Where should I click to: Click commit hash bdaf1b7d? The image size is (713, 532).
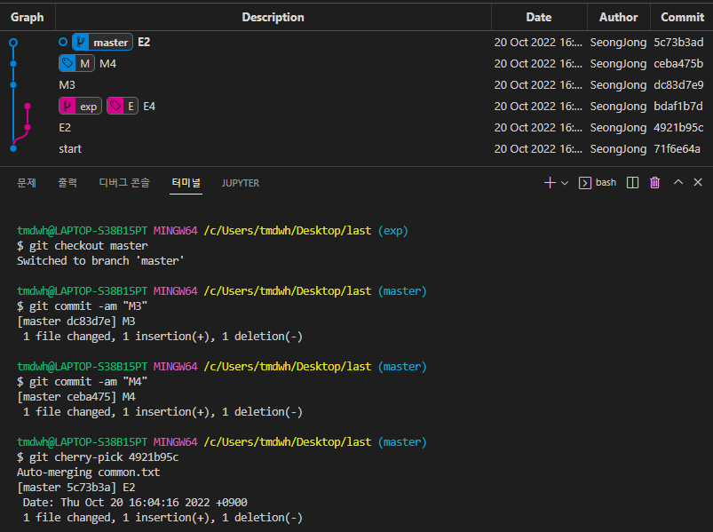pos(678,107)
